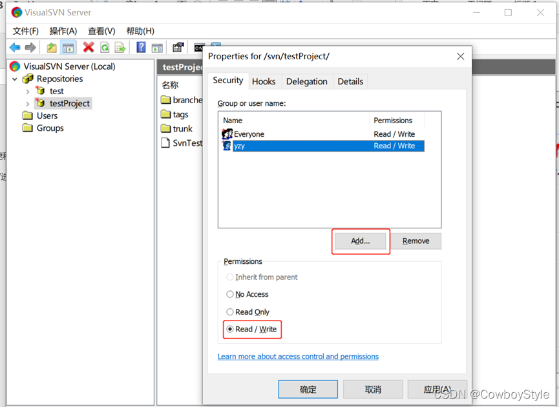Viewport: 559px width, 407px height.
Task: Select the yzy user row
Action: click(322, 146)
